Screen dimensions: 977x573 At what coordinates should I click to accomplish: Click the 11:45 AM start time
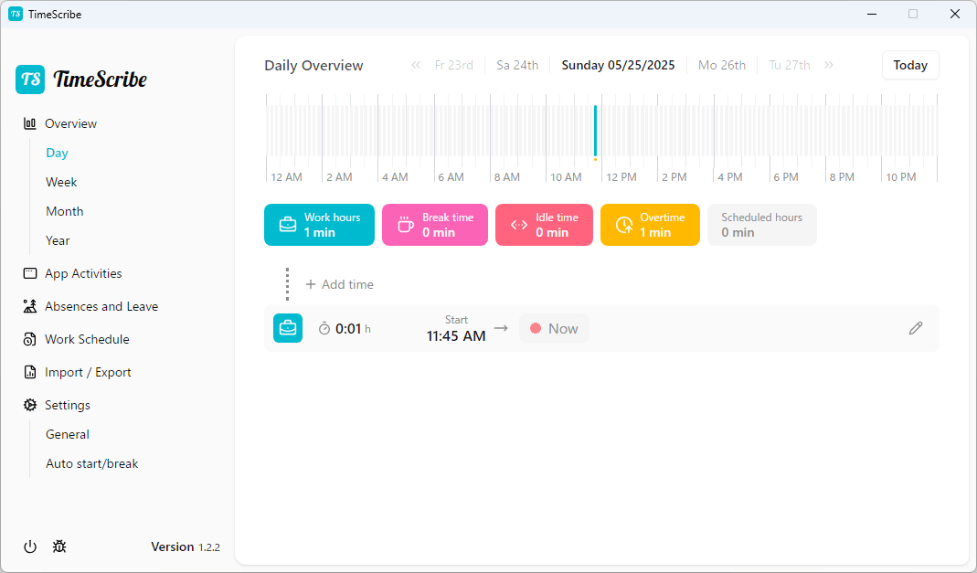pyautogui.click(x=456, y=336)
